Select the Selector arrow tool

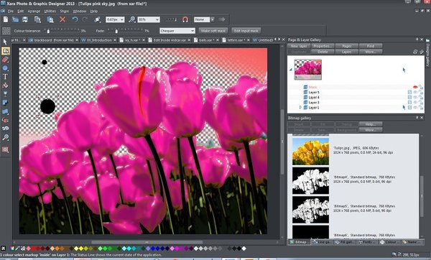tap(5, 42)
